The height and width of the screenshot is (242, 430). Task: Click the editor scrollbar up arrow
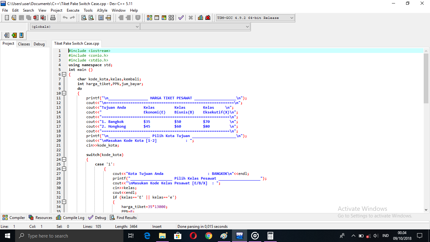point(426,51)
